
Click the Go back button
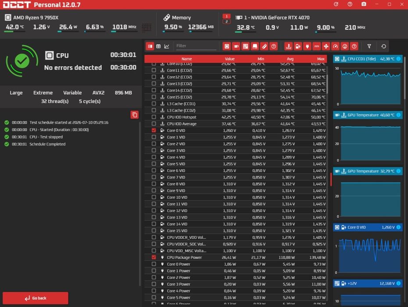tap(36, 298)
